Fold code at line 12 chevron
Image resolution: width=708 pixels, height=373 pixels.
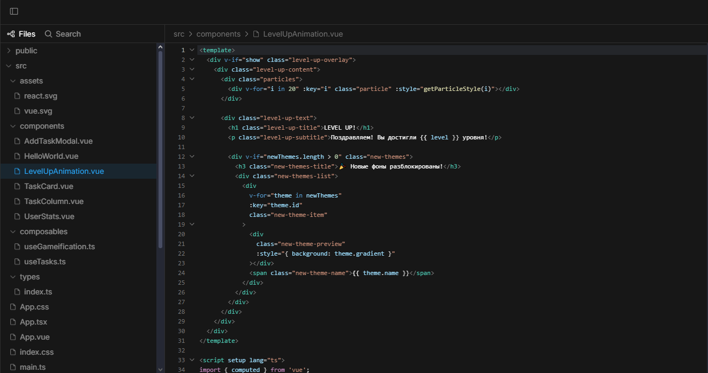click(192, 157)
